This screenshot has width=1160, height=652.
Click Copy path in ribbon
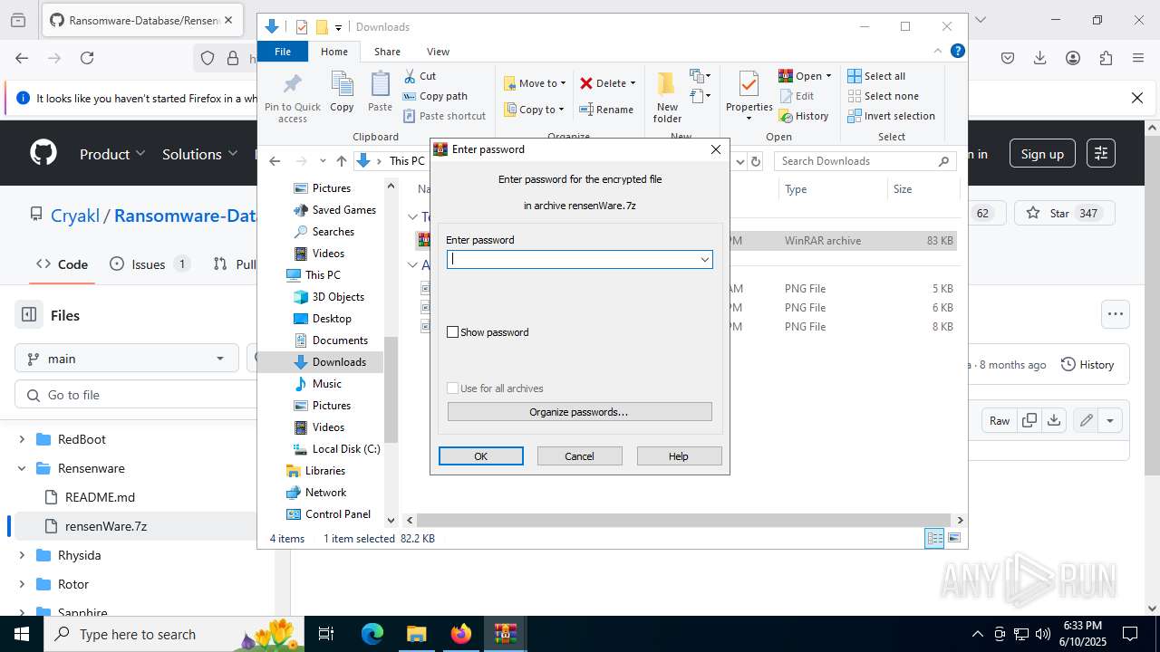tap(435, 96)
